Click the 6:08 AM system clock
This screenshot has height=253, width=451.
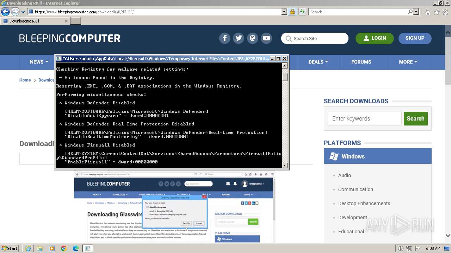[433, 248]
